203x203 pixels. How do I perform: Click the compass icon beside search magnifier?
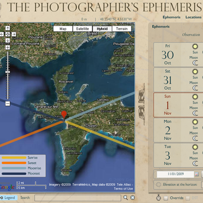(x=132, y=197)
